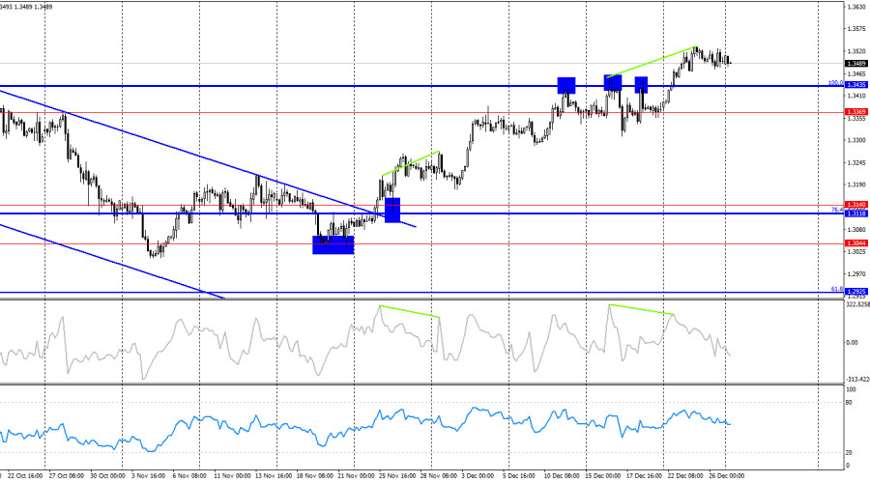
Task: Click the 1.3465 price axis label
Action: [857, 73]
